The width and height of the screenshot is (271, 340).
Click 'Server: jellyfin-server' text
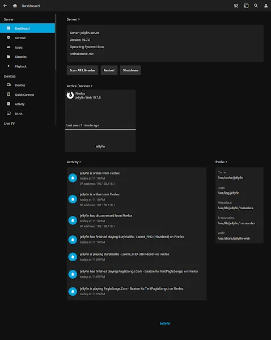[84, 33]
